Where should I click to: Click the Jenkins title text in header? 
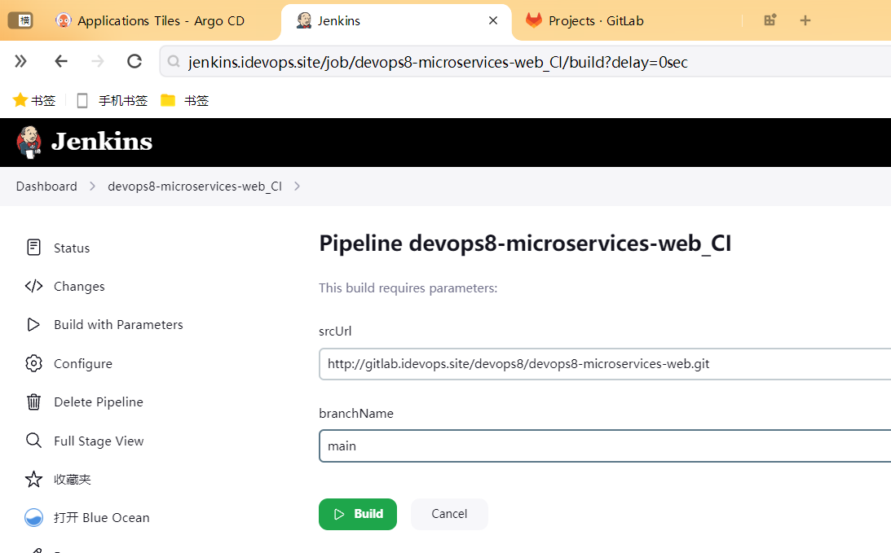coord(102,142)
